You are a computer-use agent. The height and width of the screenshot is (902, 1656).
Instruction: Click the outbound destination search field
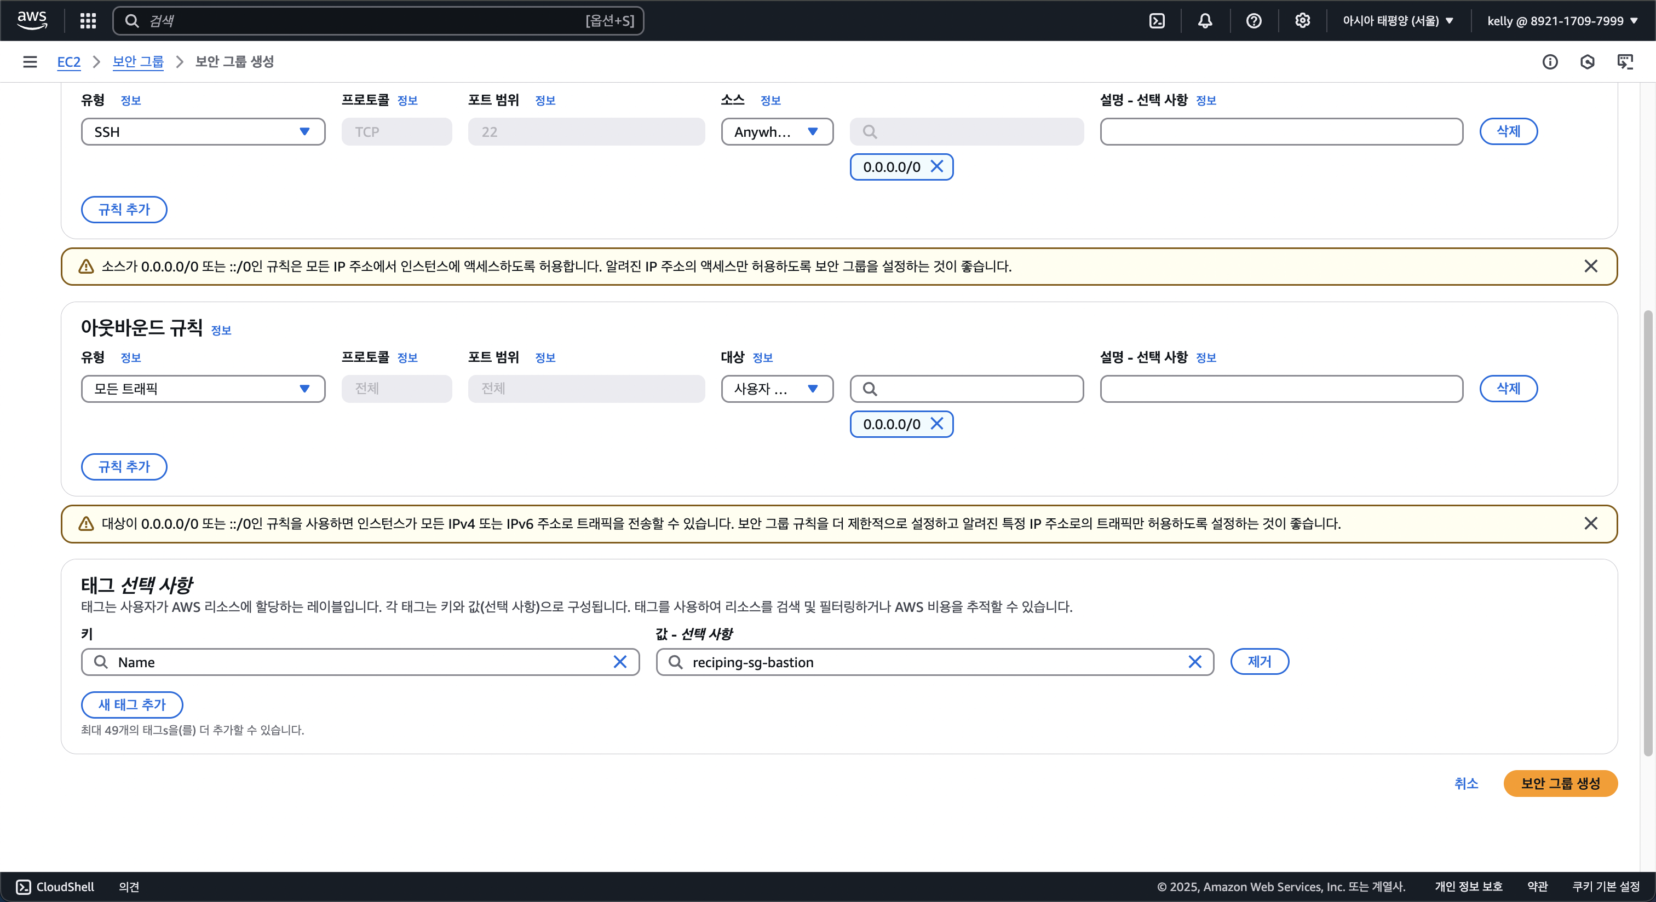click(966, 389)
